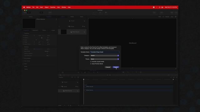The image size is (200, 112).
Task: Select the Project row in Layers list
Action: coord(72,21)
